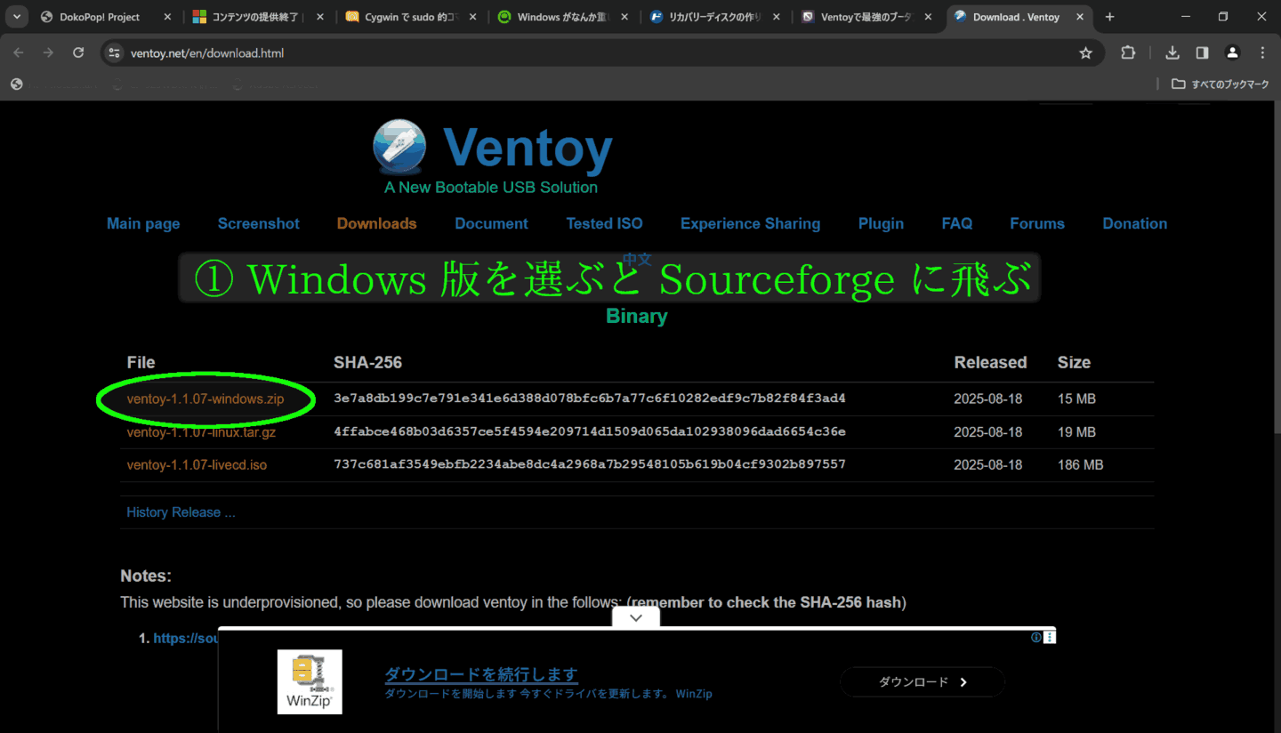Open the Experience Sharing nav link
Screen dimensions: 1281x733
[x=750, y=223]
